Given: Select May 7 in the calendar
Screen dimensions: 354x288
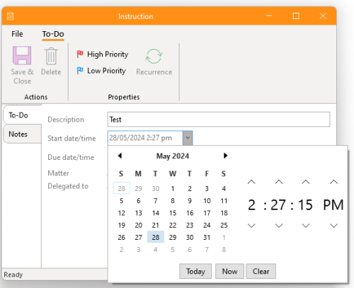Looking at the screenshot, I should (x=156, y=201).
